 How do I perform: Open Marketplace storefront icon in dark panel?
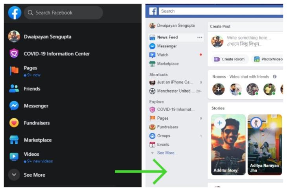(14, 140)
